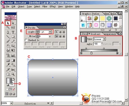Select the yellow graphic style swatch
The width and height of the screenshot is (129, 106).
tap(103, 18)
